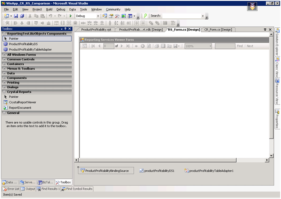The image size is (281, 199).
Task: Start debugging with green play icon
Action: (x=71, y=16)
